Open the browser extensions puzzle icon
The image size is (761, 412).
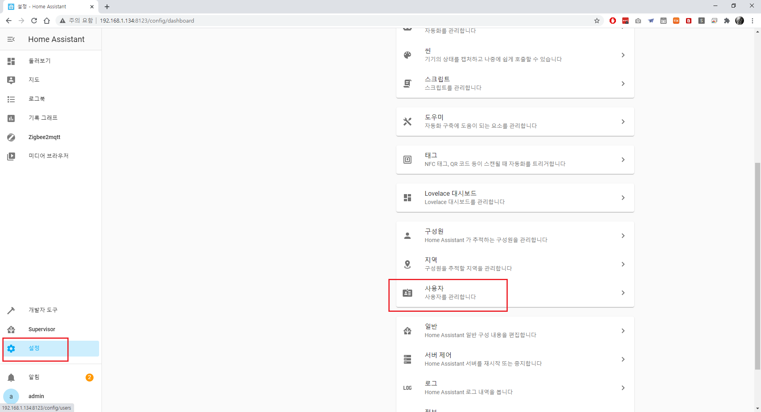pyautogui.click(x=727, y=21)
